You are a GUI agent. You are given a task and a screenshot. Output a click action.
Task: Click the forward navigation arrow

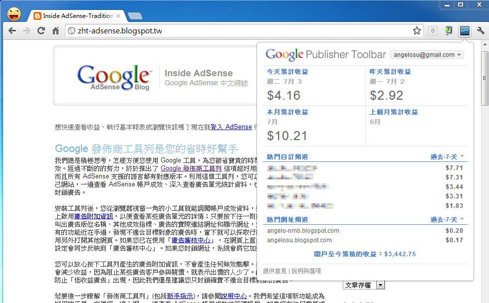[26, 30]
